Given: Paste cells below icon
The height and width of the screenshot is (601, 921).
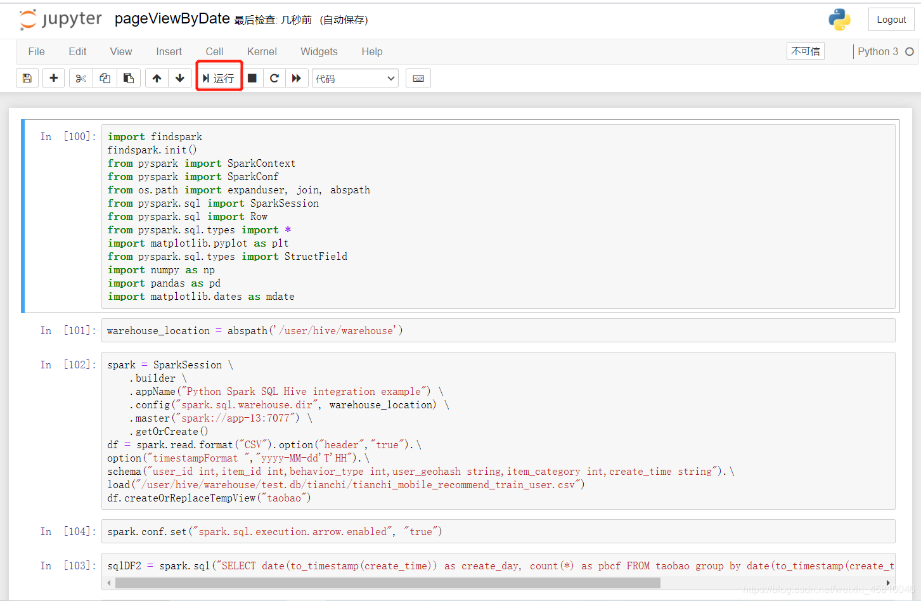Looking at the screenshot, I should (129, 78).
